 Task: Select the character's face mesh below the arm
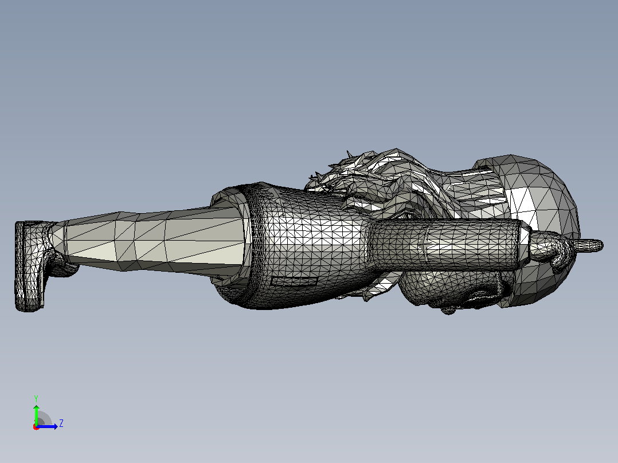[x=449, y=289]
